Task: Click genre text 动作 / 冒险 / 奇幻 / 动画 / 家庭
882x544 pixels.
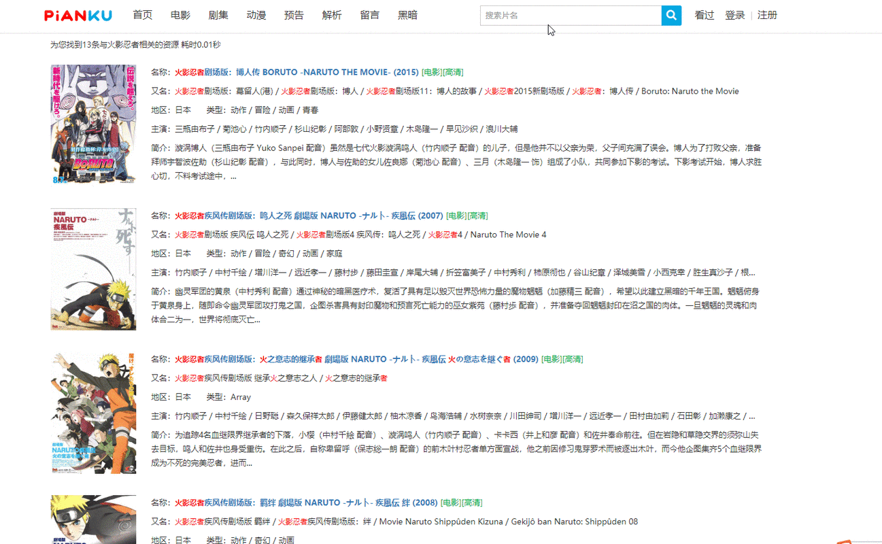Action: 286,254
